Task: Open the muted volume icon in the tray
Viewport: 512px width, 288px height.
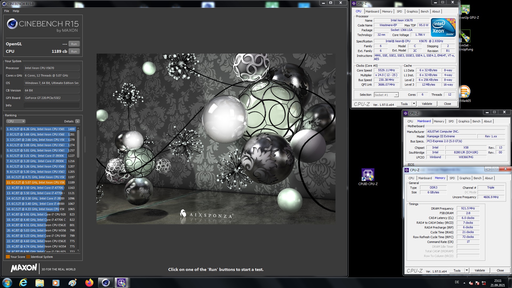Action: [x=471, y=283]
